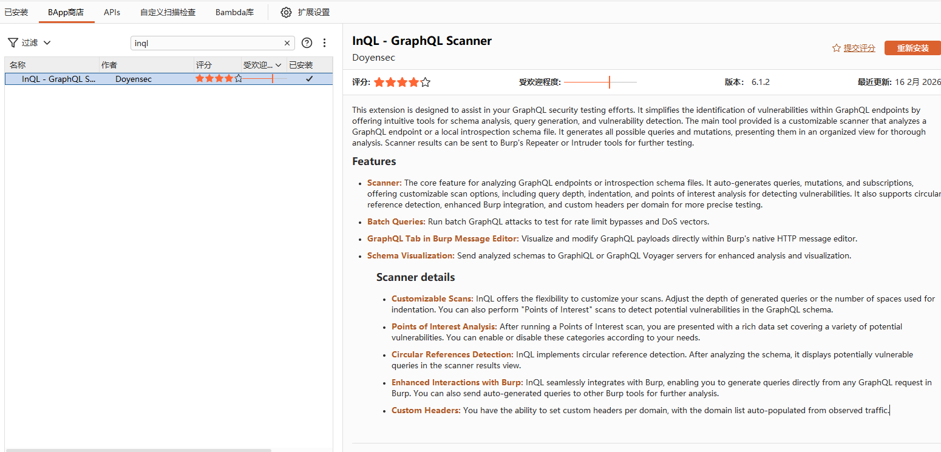Click the filter funnel icon
Image resolution: width=941 pixels, height=452 pixels.
click(x=13, y=42)
